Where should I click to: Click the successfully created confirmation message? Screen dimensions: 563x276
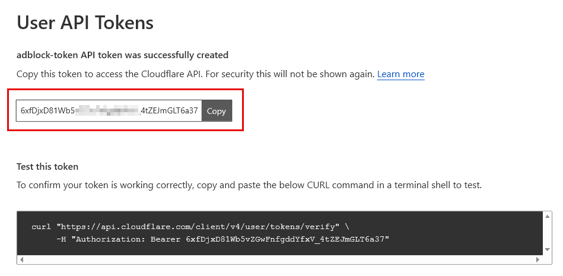122,55
